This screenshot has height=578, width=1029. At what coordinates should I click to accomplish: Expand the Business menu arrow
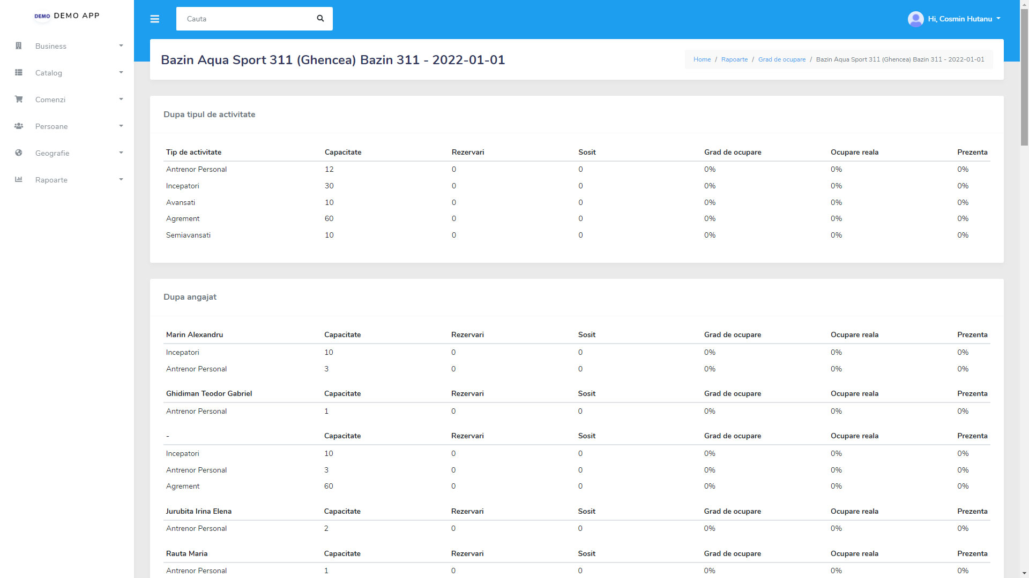point(121,46)
